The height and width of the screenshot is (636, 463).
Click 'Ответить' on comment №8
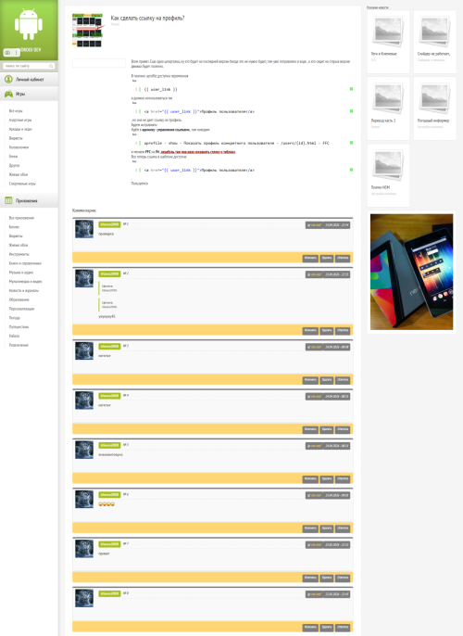343,628
